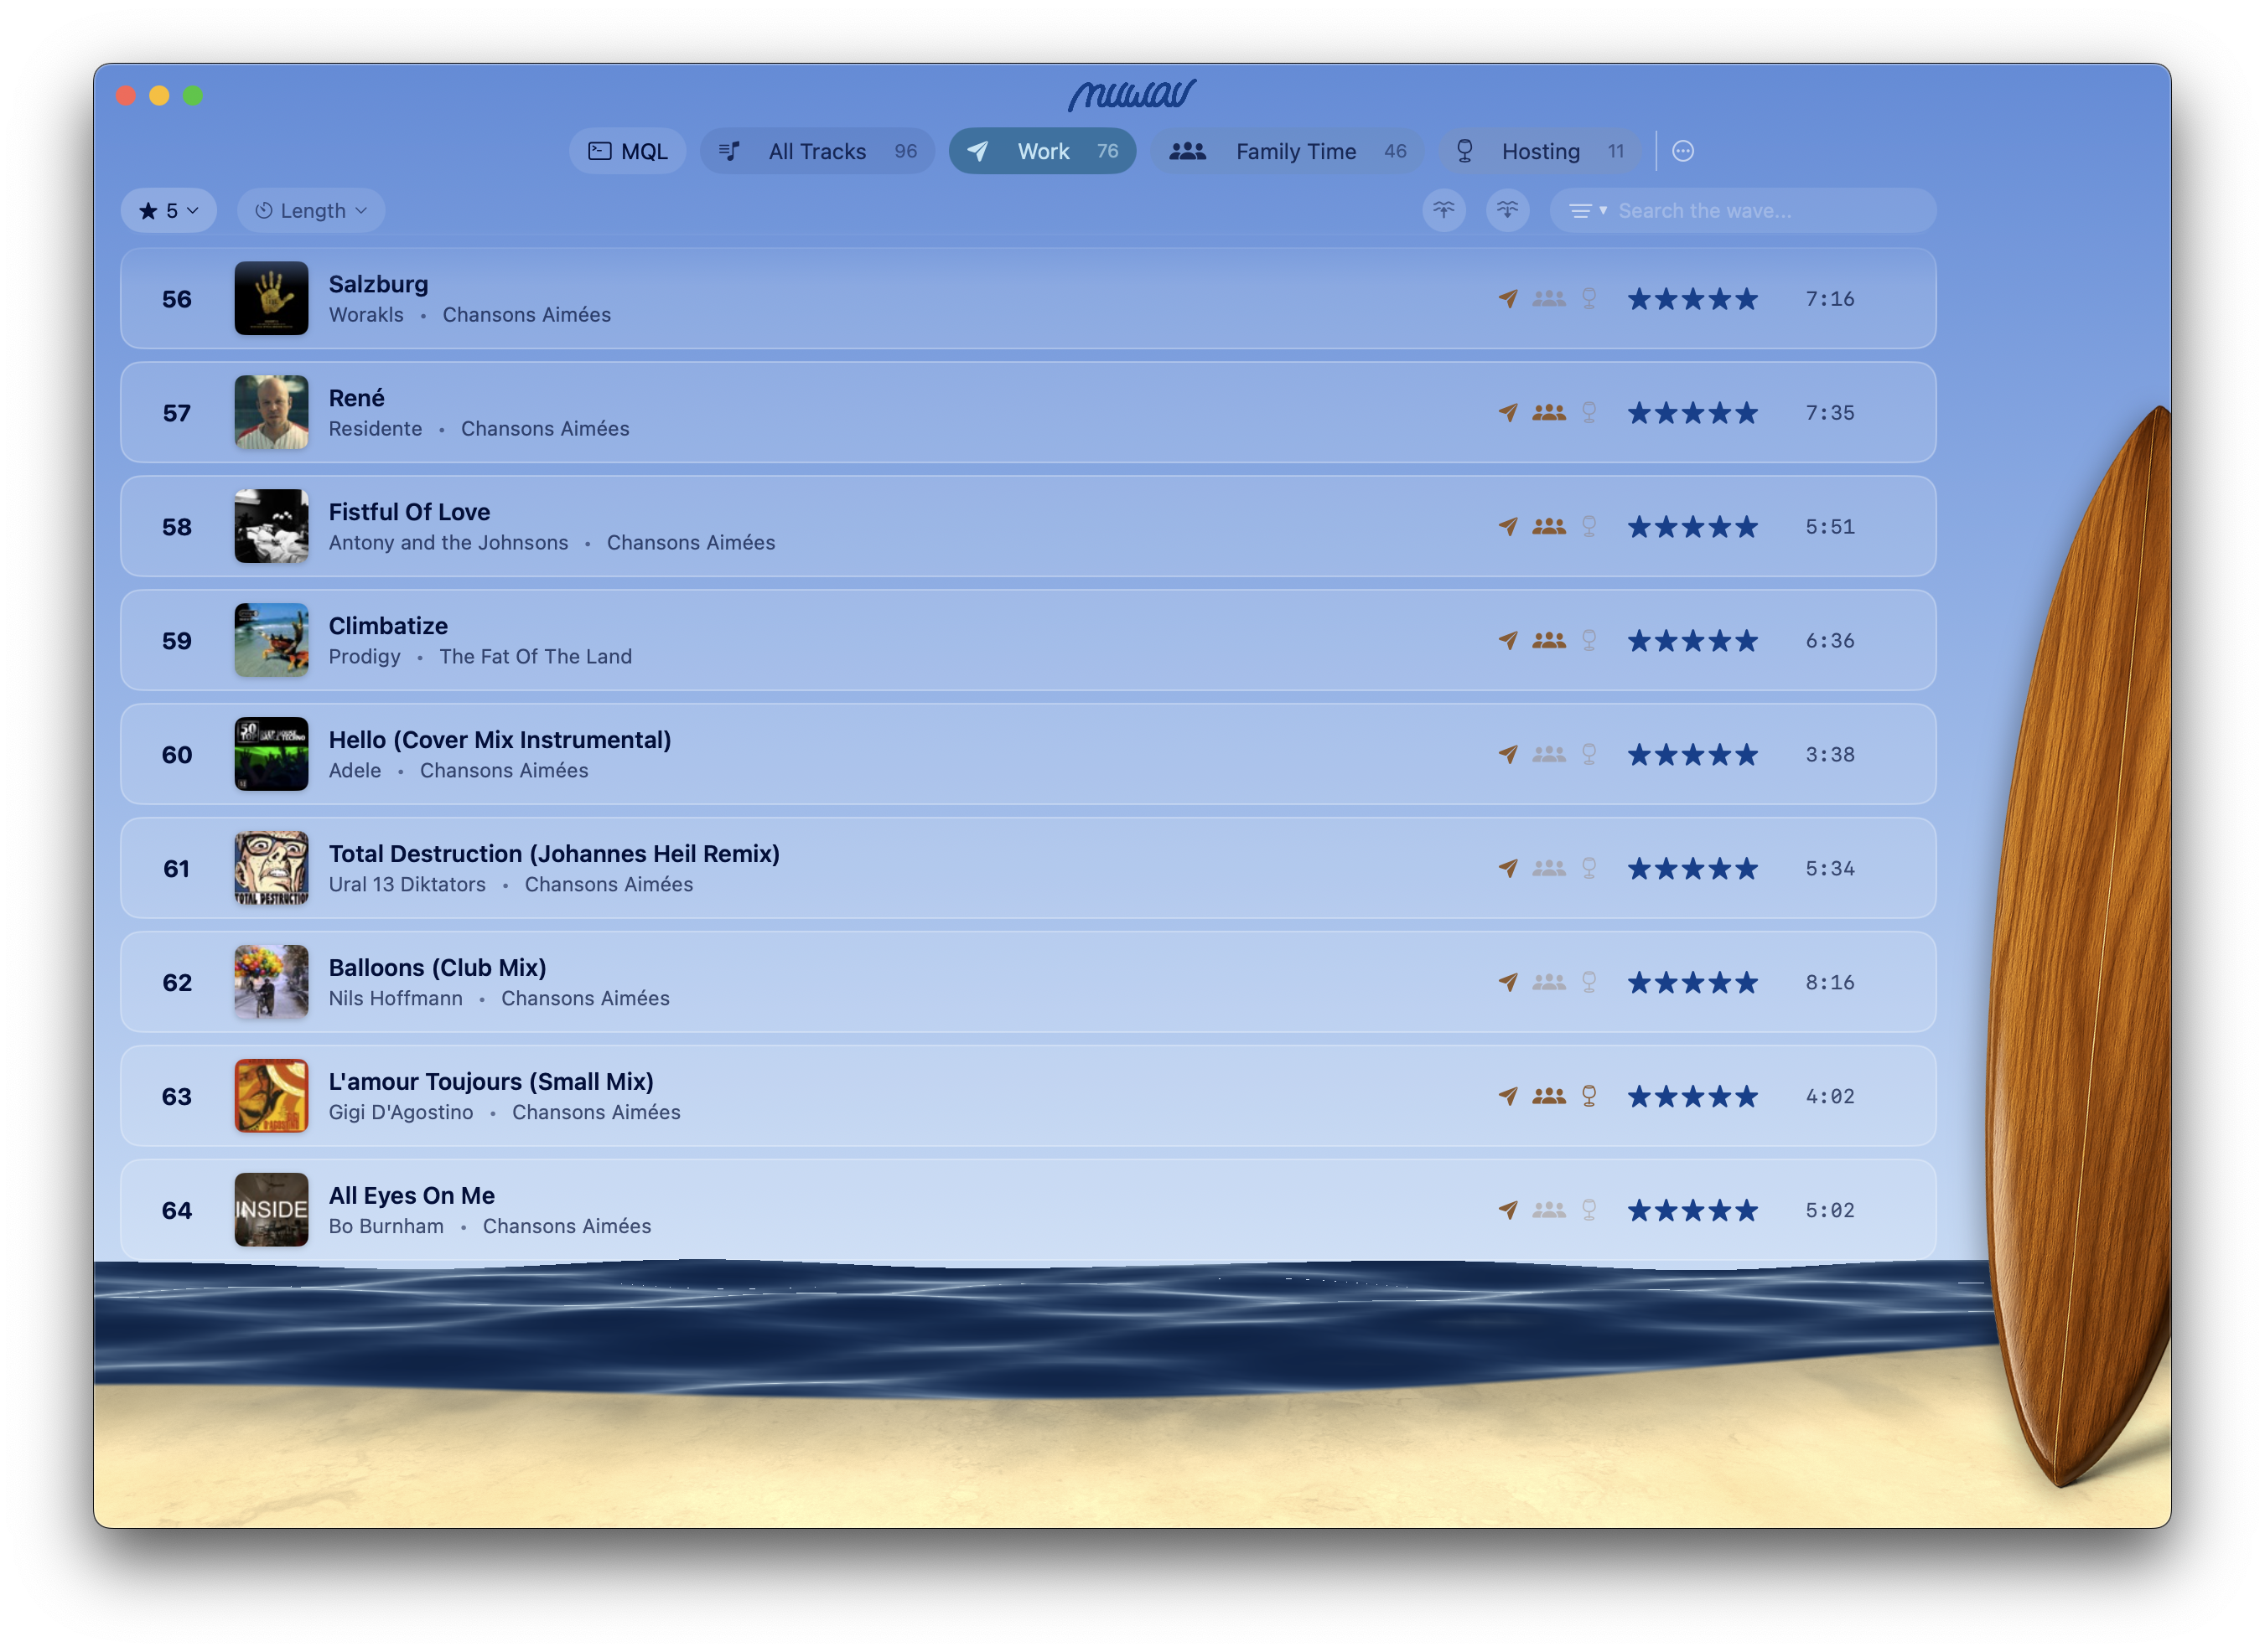The height and width of the screenshot is (1652, 2265).
Task: Toggle Family Time tag on Balloons Club Mix
Action: pyautogui.click(x=1548, y=982)
